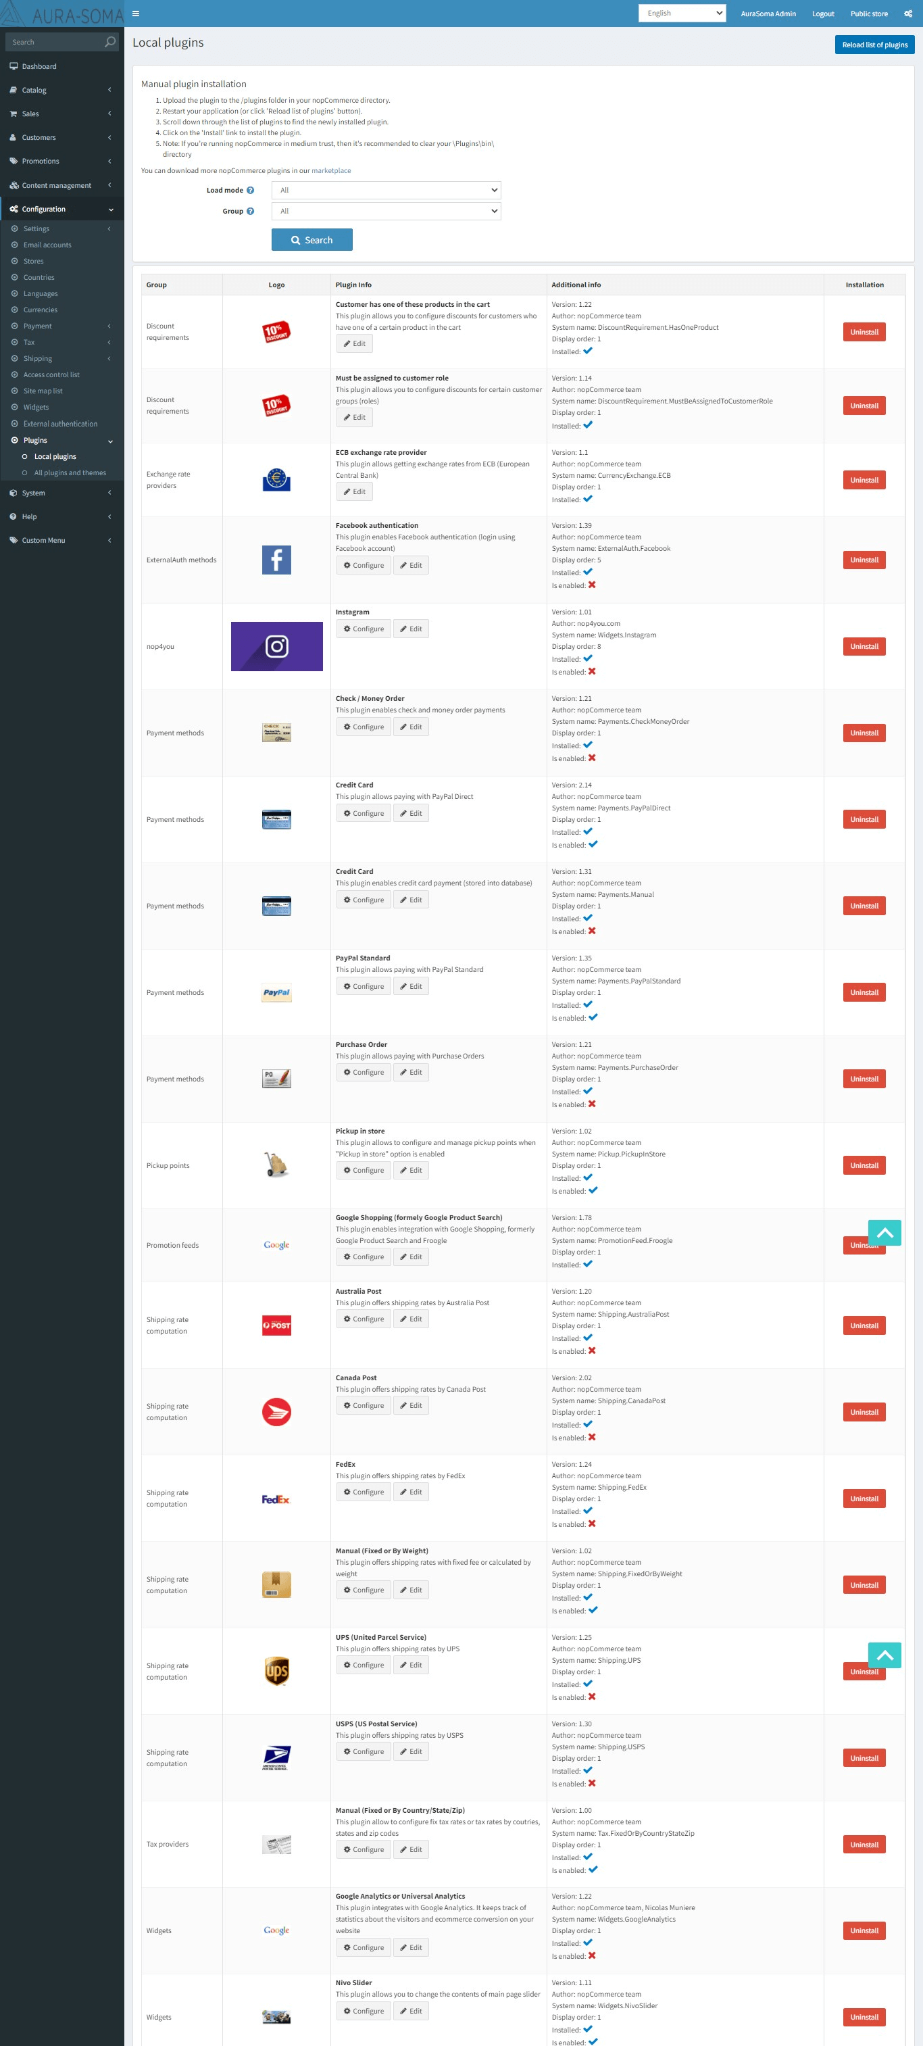
Task: Click the Load mode help question icon
Action: pos(250,191)
